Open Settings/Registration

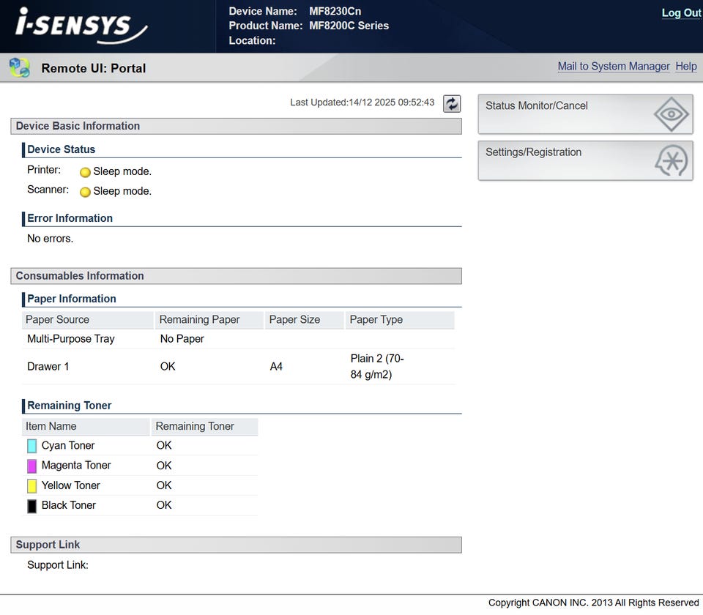coord(585,160)
